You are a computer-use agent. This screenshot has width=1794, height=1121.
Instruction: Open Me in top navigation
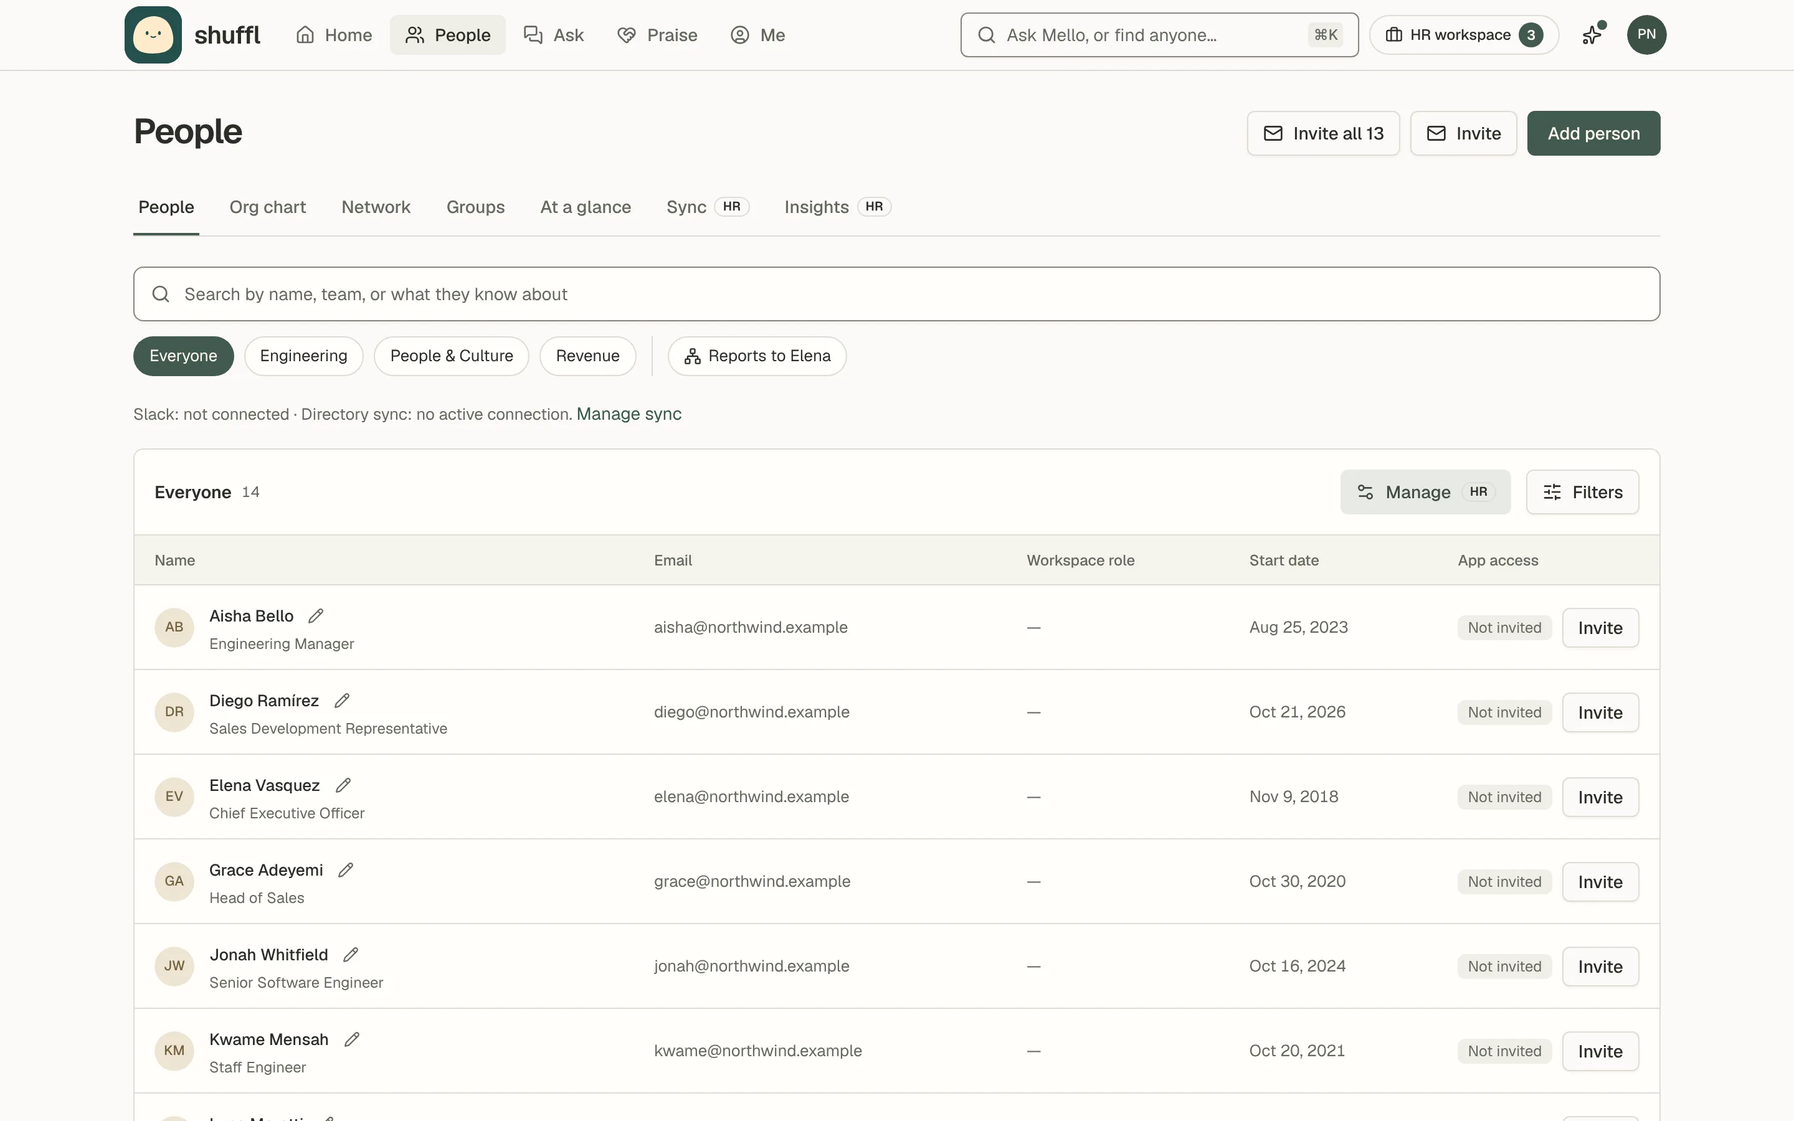(757, 35)
